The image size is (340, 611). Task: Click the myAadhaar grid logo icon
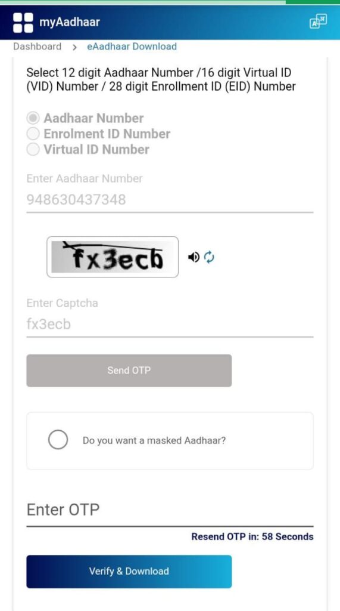[x=23, y=22]
